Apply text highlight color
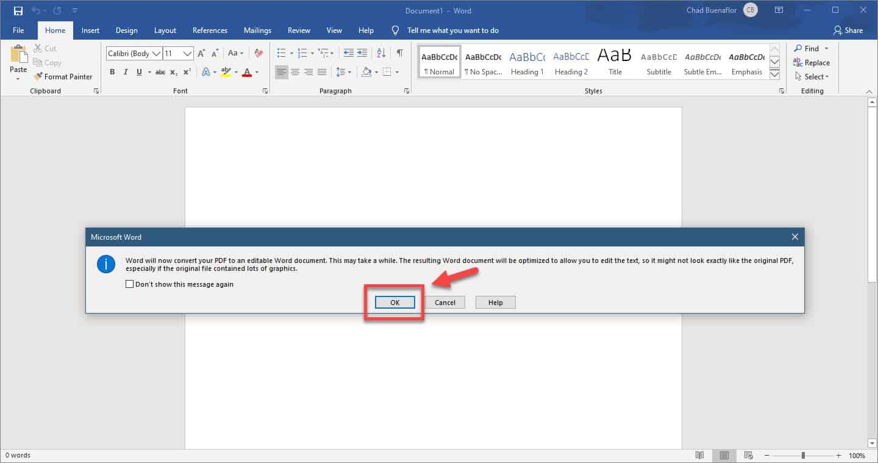Screen dimensions: 878x463 [226, 72]
